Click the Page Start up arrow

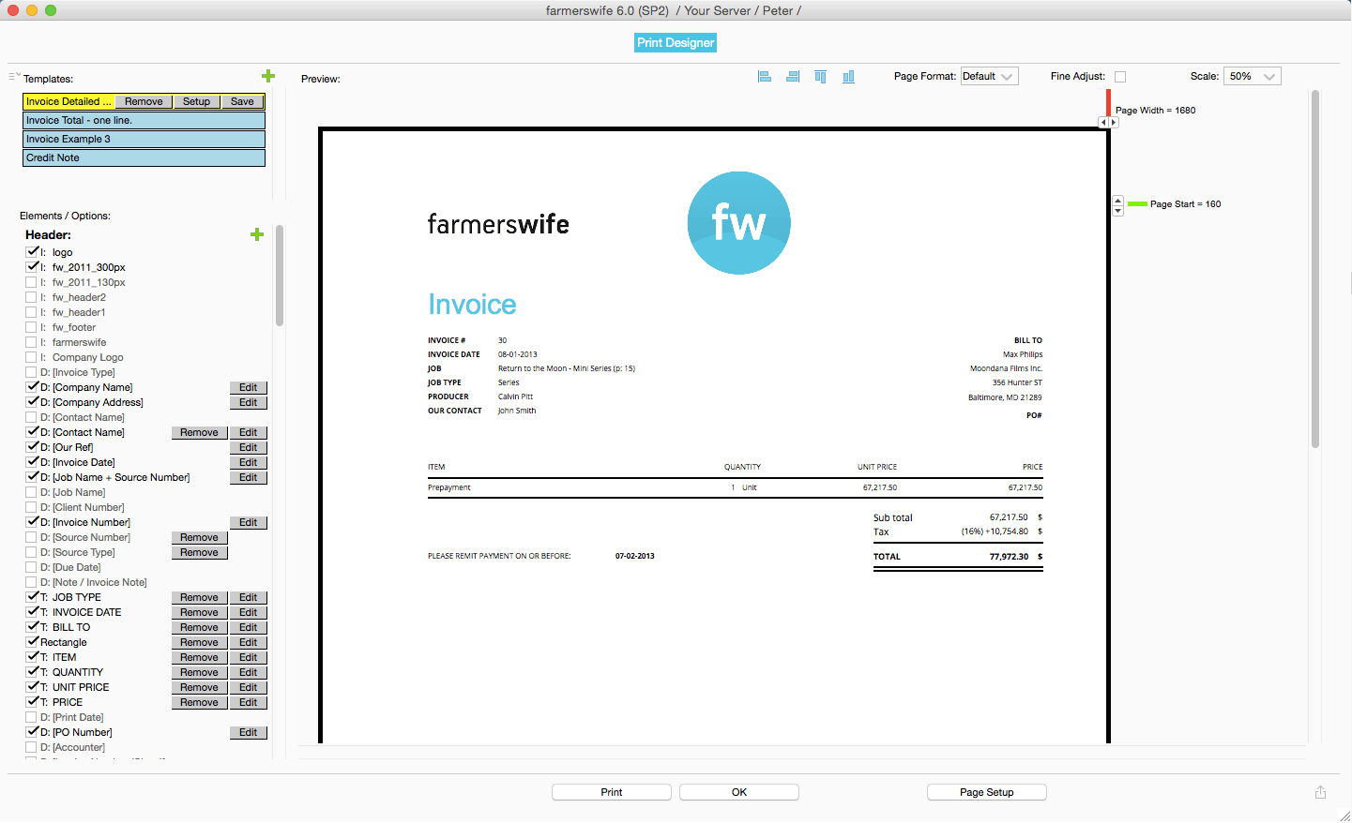pyautogui.click(x=1117, y=201)
